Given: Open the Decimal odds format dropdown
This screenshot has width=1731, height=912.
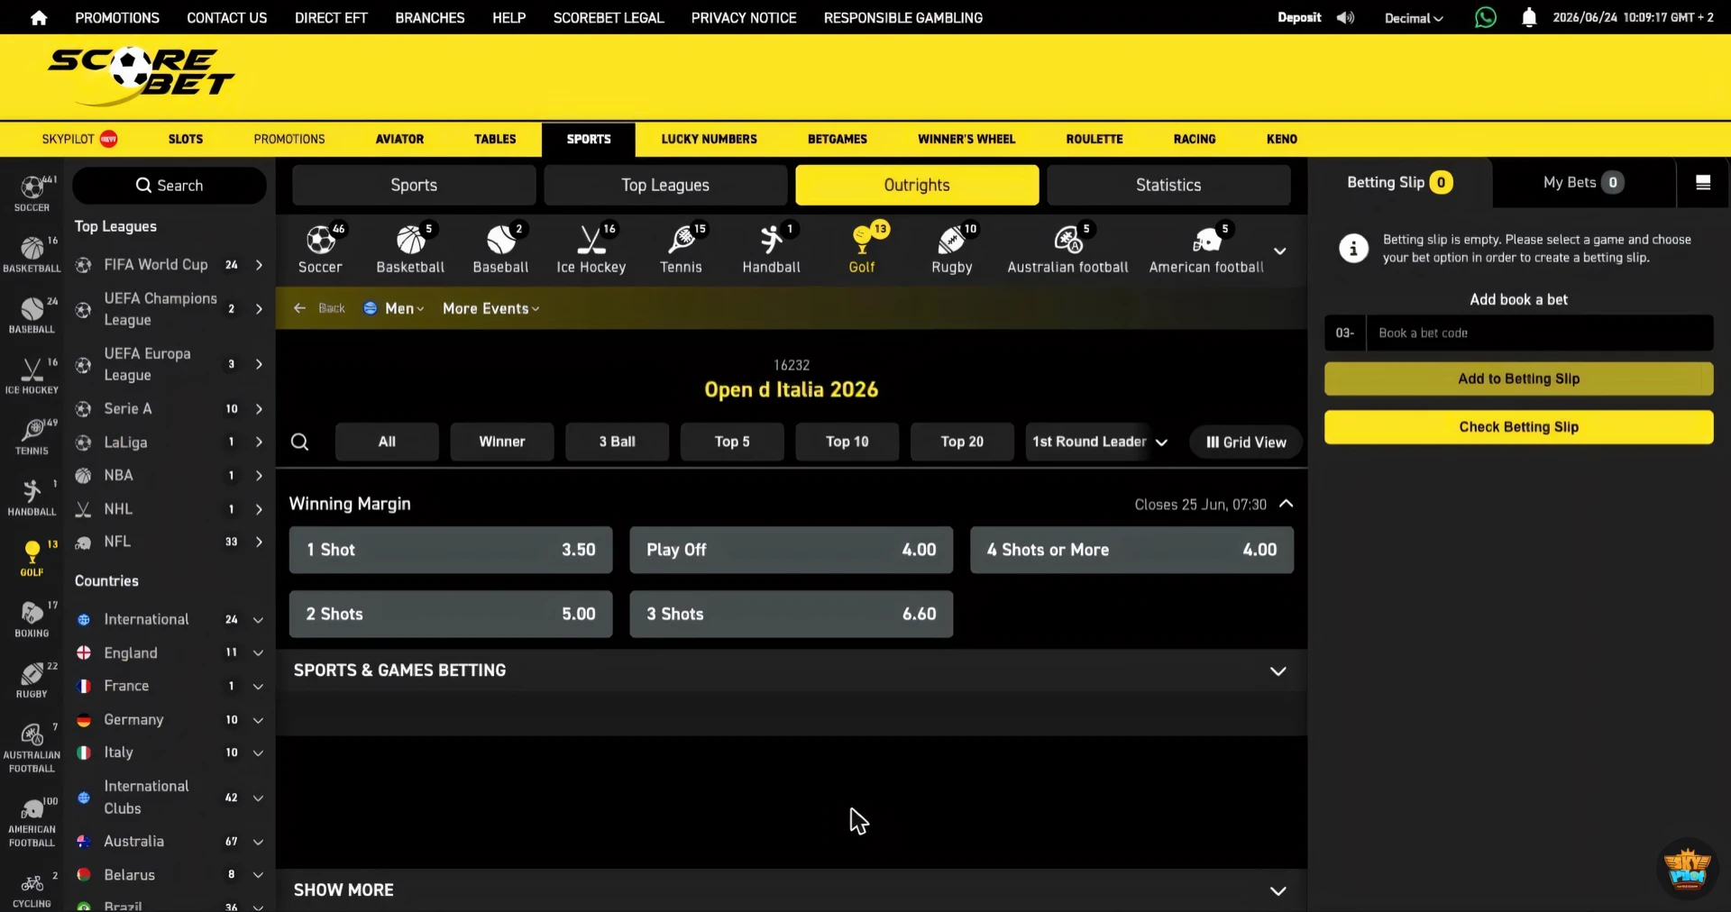Looking at the screenshot, I should point(1414,18).
